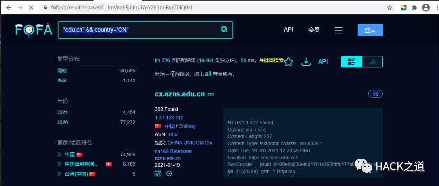The height and width of the screenshot is (186, 439).
Task: Download results using the download arrow icon
Action: [306, 62]
